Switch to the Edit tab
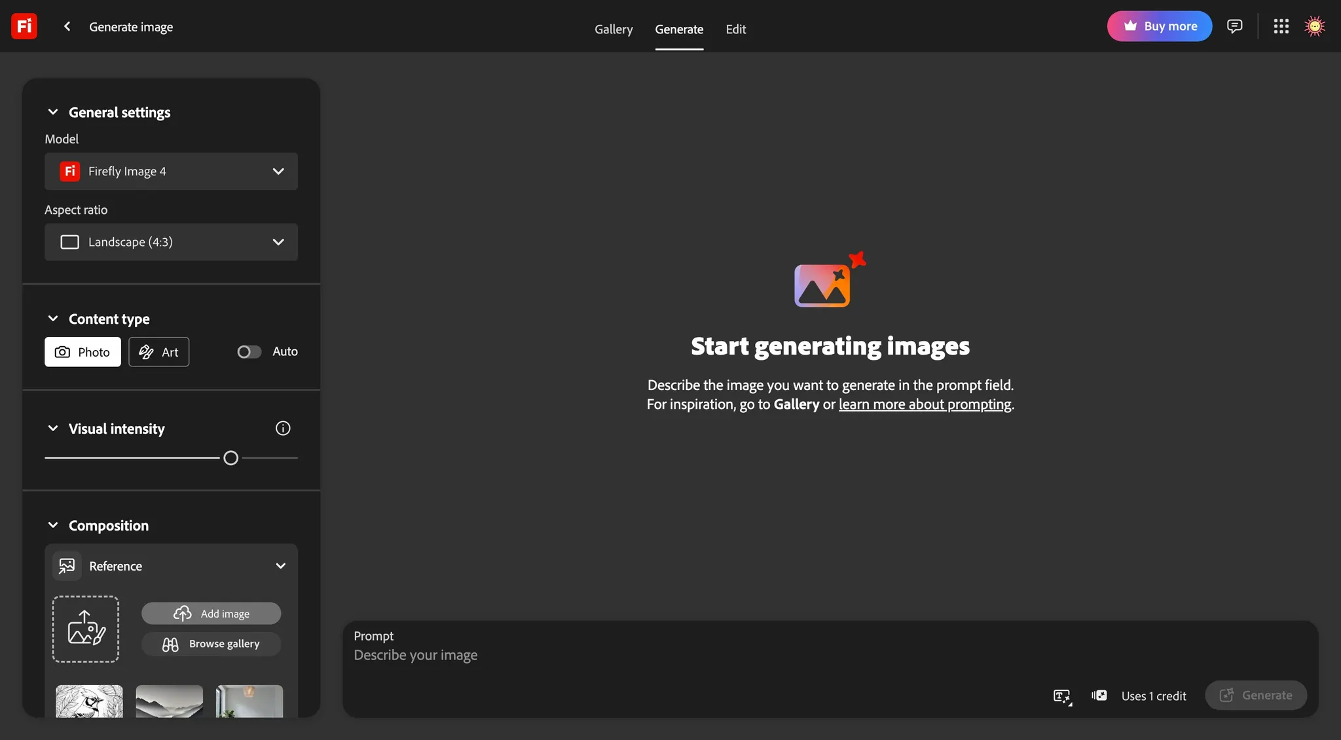This screenshot has height=740, width=1341. click(735, 29)
